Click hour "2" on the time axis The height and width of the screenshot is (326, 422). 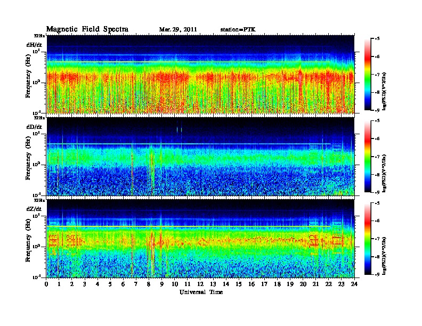(x=72, y=284)
